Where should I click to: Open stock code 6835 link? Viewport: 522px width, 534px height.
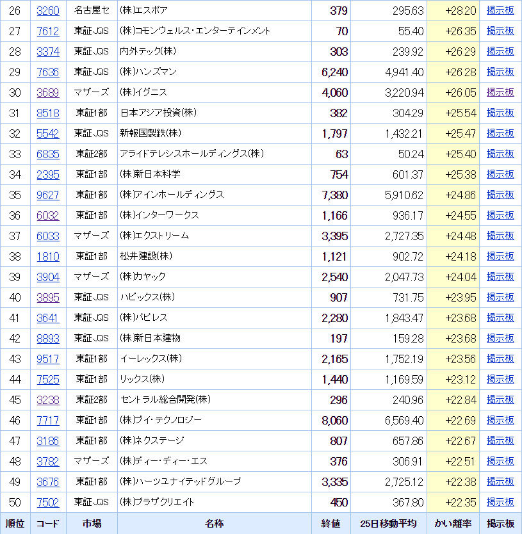[x=48, y=154]
